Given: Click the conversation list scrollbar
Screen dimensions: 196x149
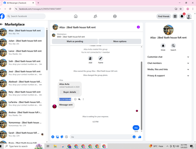Looking at the screenshot, I should [47, 50].
